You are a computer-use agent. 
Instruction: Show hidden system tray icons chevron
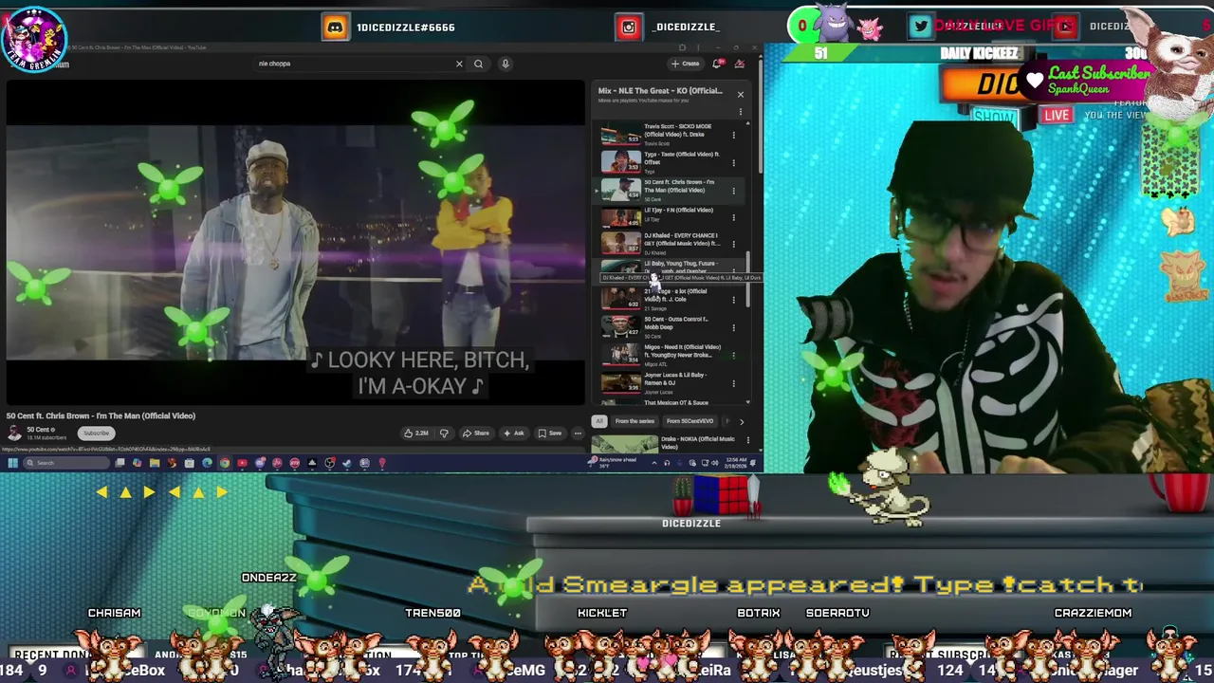pyautogui.click(x=653, y=463)
